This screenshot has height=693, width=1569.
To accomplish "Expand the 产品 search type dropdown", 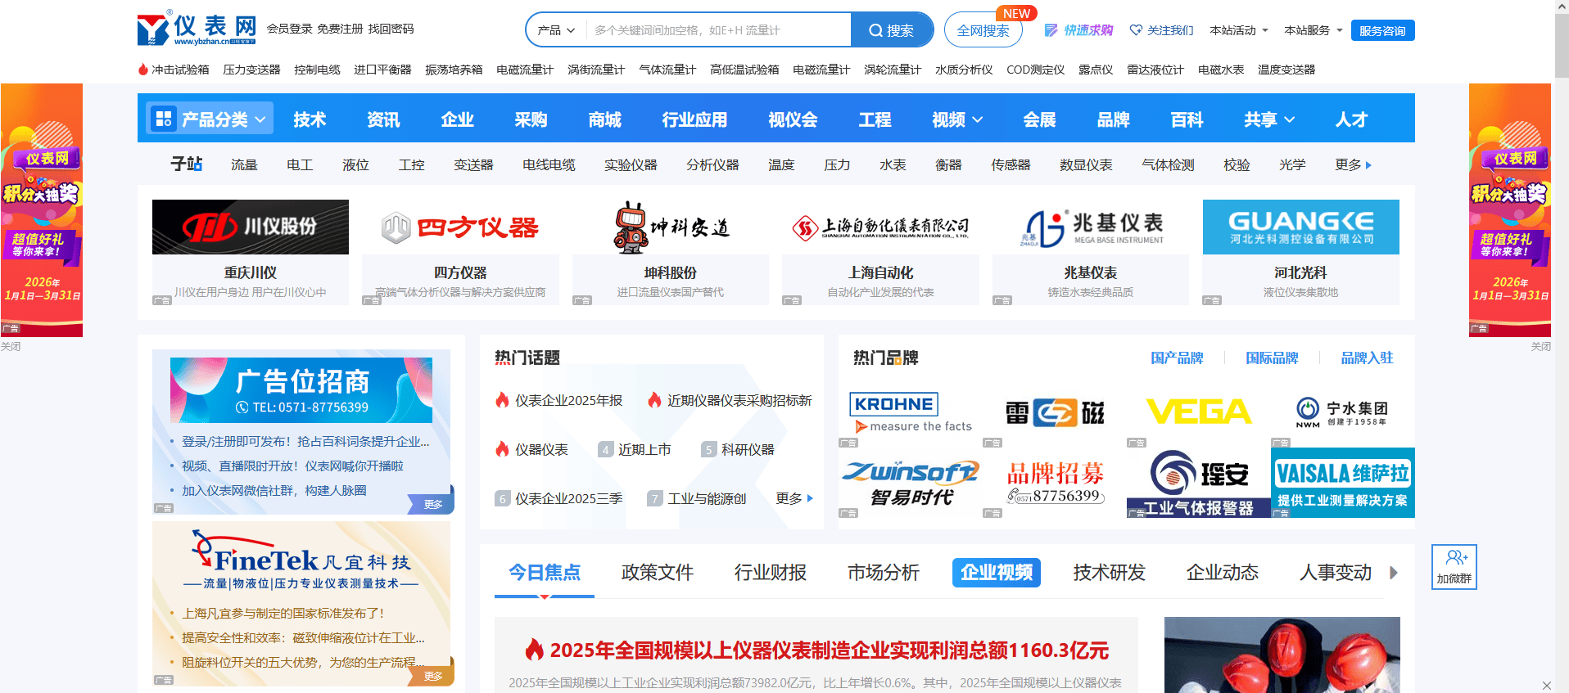I will coord(556,30).
